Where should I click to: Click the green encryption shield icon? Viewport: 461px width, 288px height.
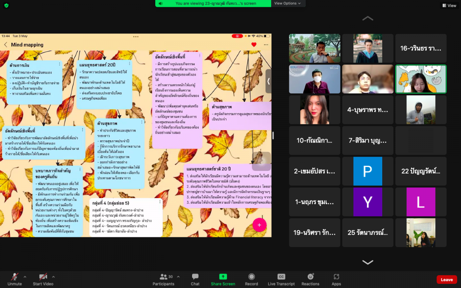pyautogui.click(x=6, y=5)
